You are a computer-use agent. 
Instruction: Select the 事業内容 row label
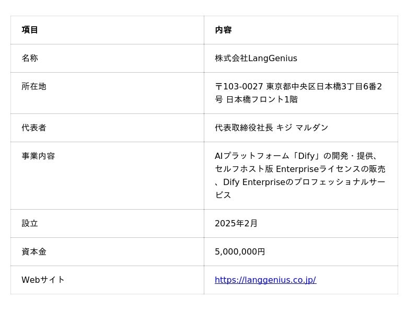(x=38, y=156)
